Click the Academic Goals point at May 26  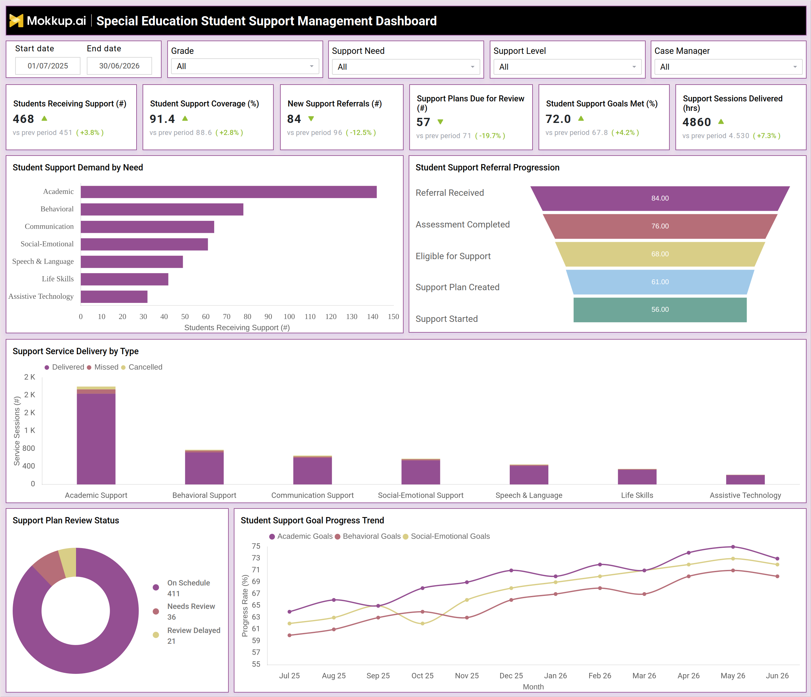click(733, 547)
